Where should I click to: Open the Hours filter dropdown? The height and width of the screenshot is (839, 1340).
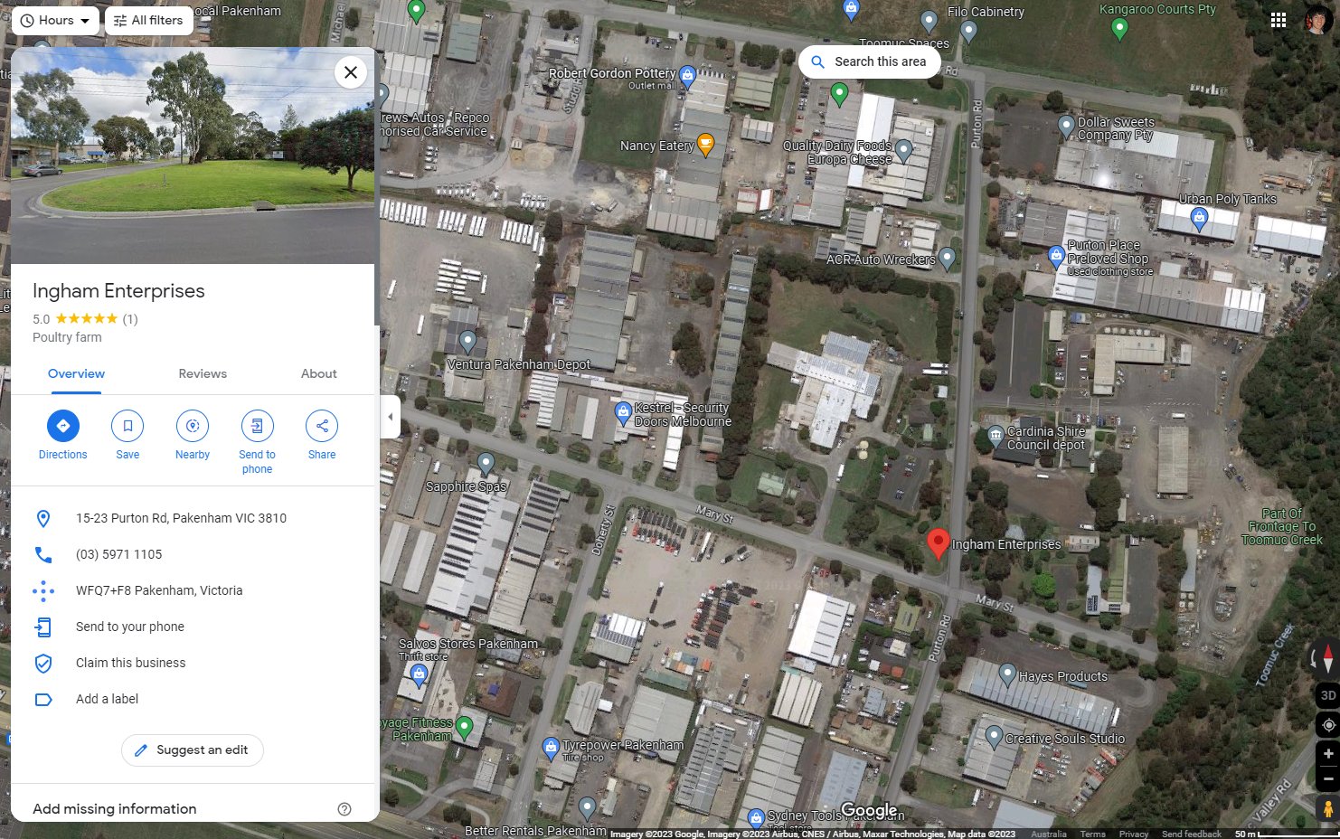[55, 20]
